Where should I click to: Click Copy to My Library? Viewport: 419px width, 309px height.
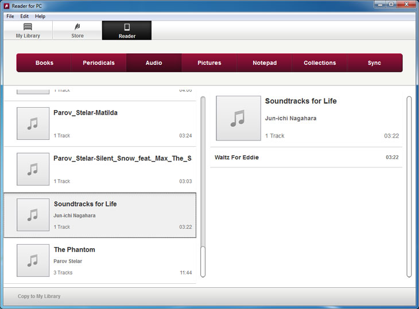[39, 296]
